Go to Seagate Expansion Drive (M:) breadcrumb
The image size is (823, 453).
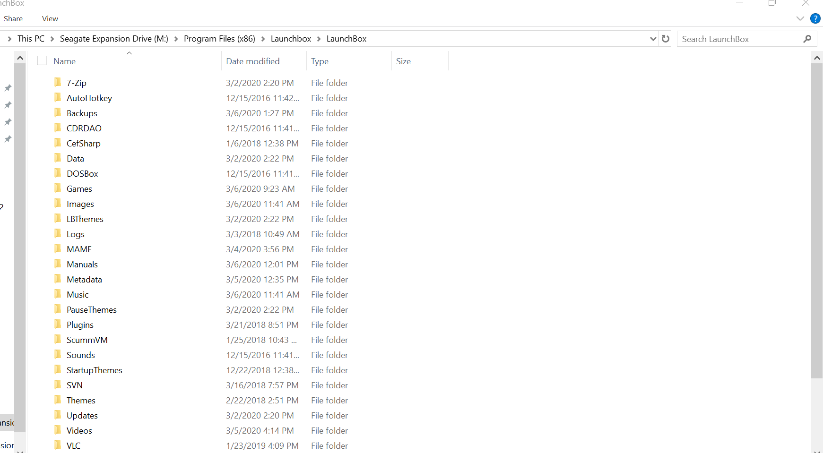pyautogui.click(x=114, y=39)
